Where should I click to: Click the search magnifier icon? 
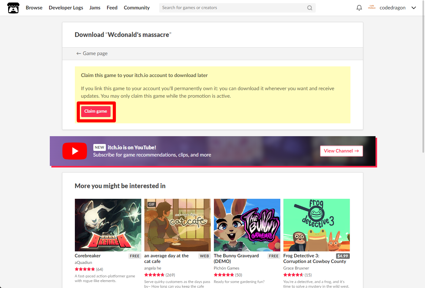[310, 8]
